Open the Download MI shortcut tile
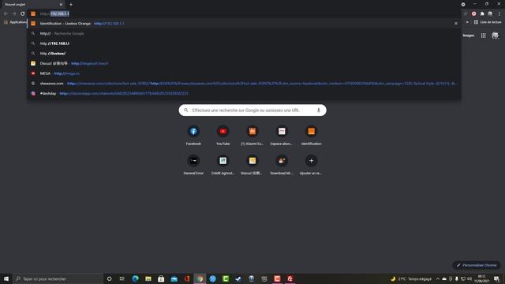This screenshot has height=284, width=505. pos(282,165)
